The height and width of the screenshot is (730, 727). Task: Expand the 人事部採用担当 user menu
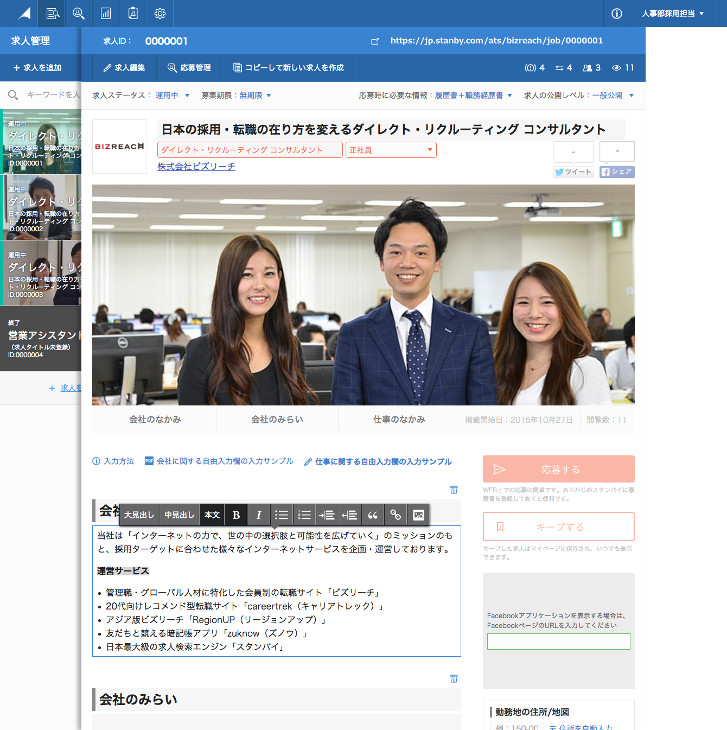[673, 14]
